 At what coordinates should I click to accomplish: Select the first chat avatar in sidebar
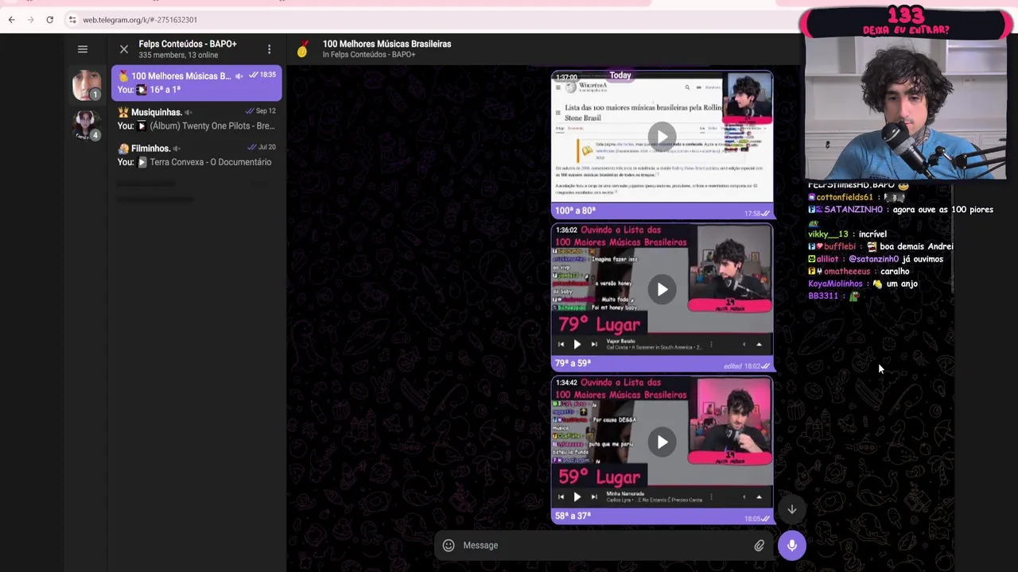pyautogui.click(x=87, y=84)
